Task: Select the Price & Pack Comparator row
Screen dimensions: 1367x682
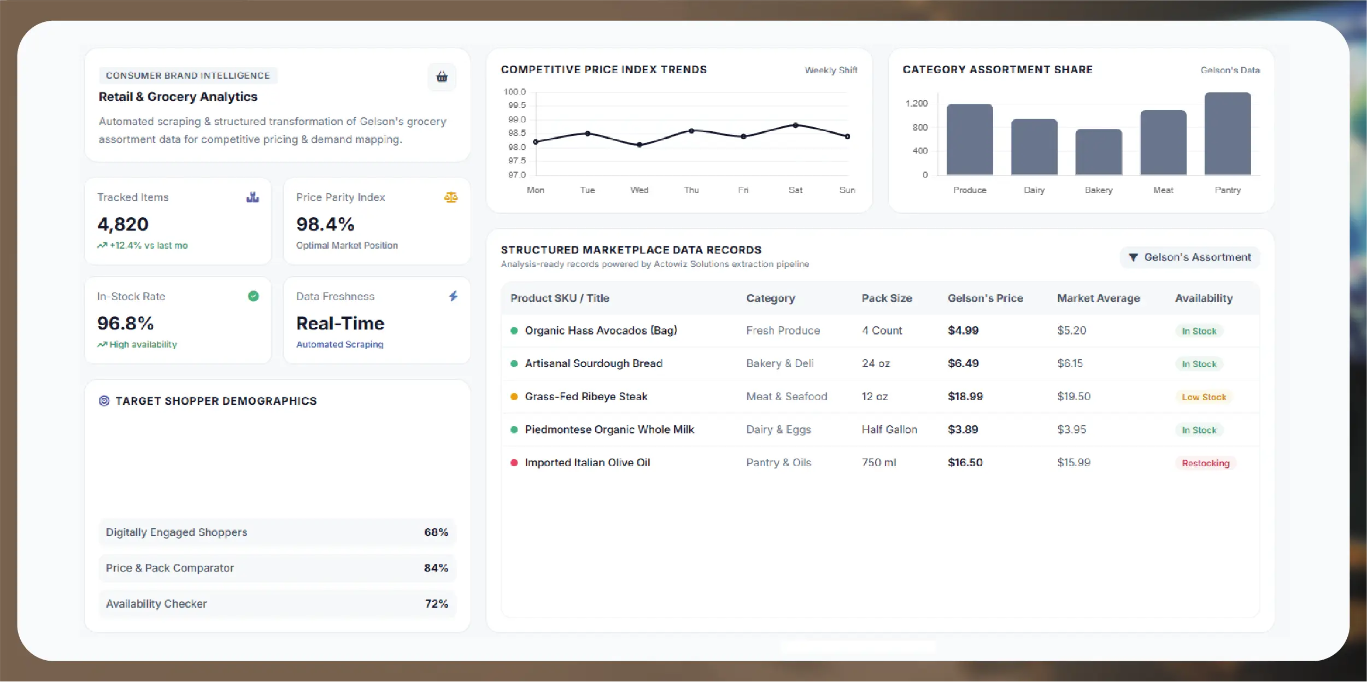Action: pyautogui.click(x=277, y=568)
